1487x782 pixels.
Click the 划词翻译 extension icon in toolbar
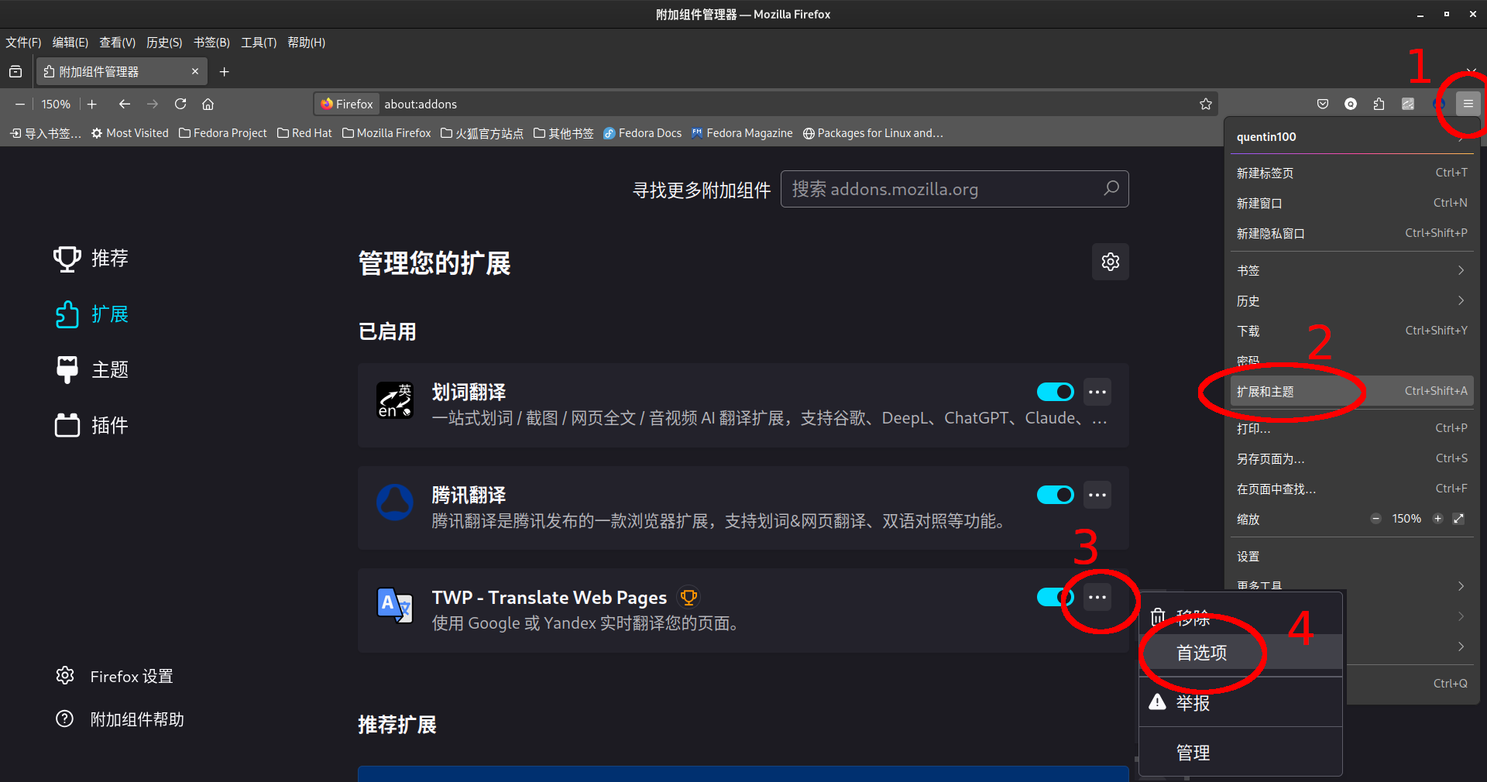click(1408, 104)
